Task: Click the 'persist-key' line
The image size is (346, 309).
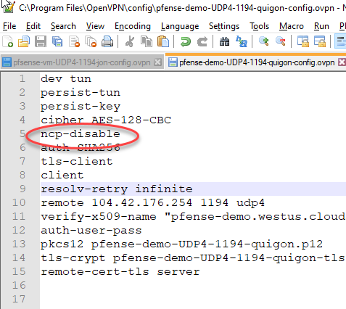Action: coord(81,107)
